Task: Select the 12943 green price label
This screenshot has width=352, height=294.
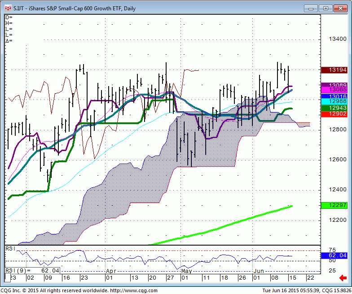Action: (334, 108)
